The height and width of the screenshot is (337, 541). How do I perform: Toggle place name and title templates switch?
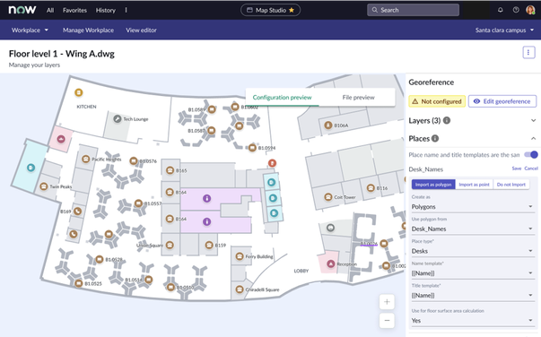click(x=530, y=155)
